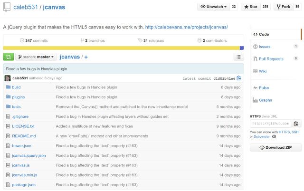Click the jcanvas breadcrumb path link
Image resolution: width=304 pixels, height=191 pixels.
(70, 57)
